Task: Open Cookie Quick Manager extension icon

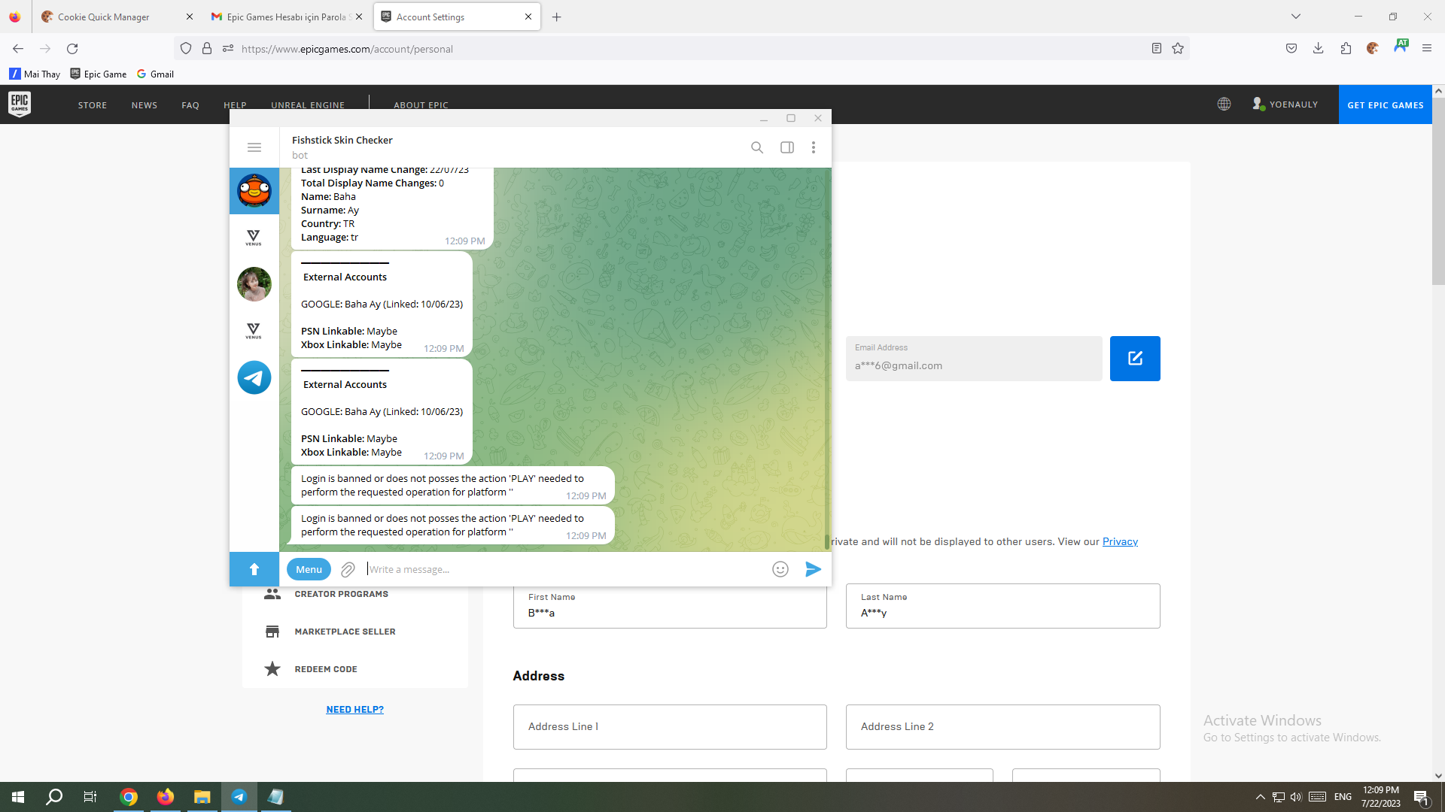Action: click(1373, 49)
